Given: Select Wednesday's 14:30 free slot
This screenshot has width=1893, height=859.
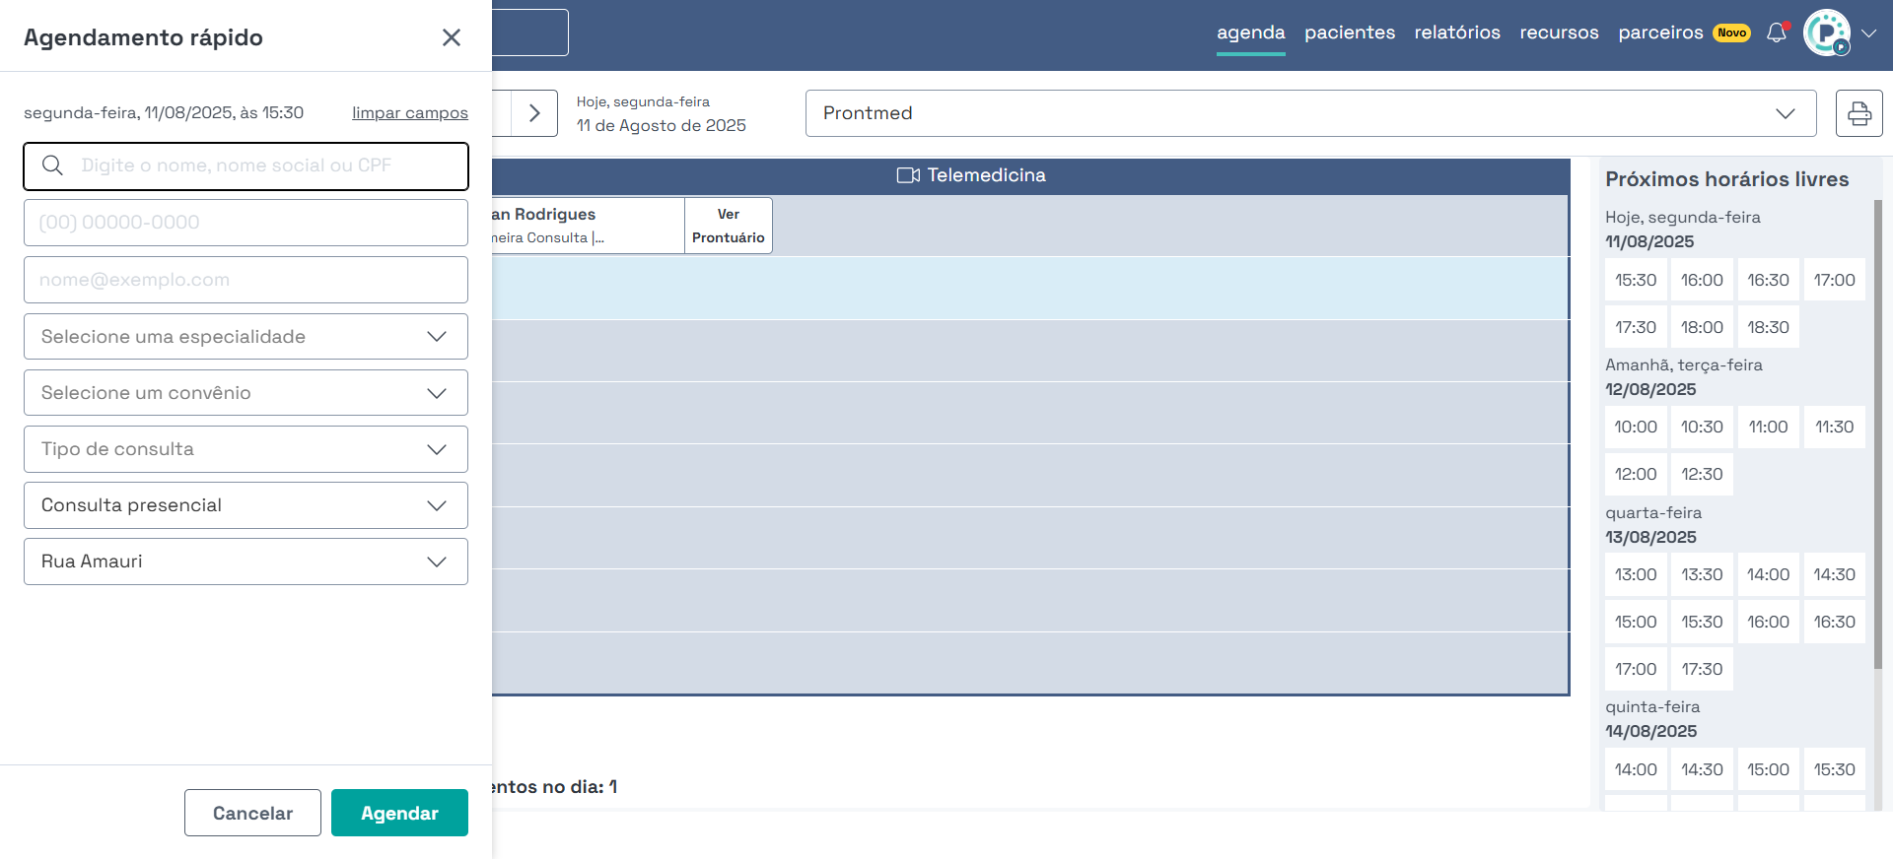Looking at the screenshot, I should tap(1834, 574).
